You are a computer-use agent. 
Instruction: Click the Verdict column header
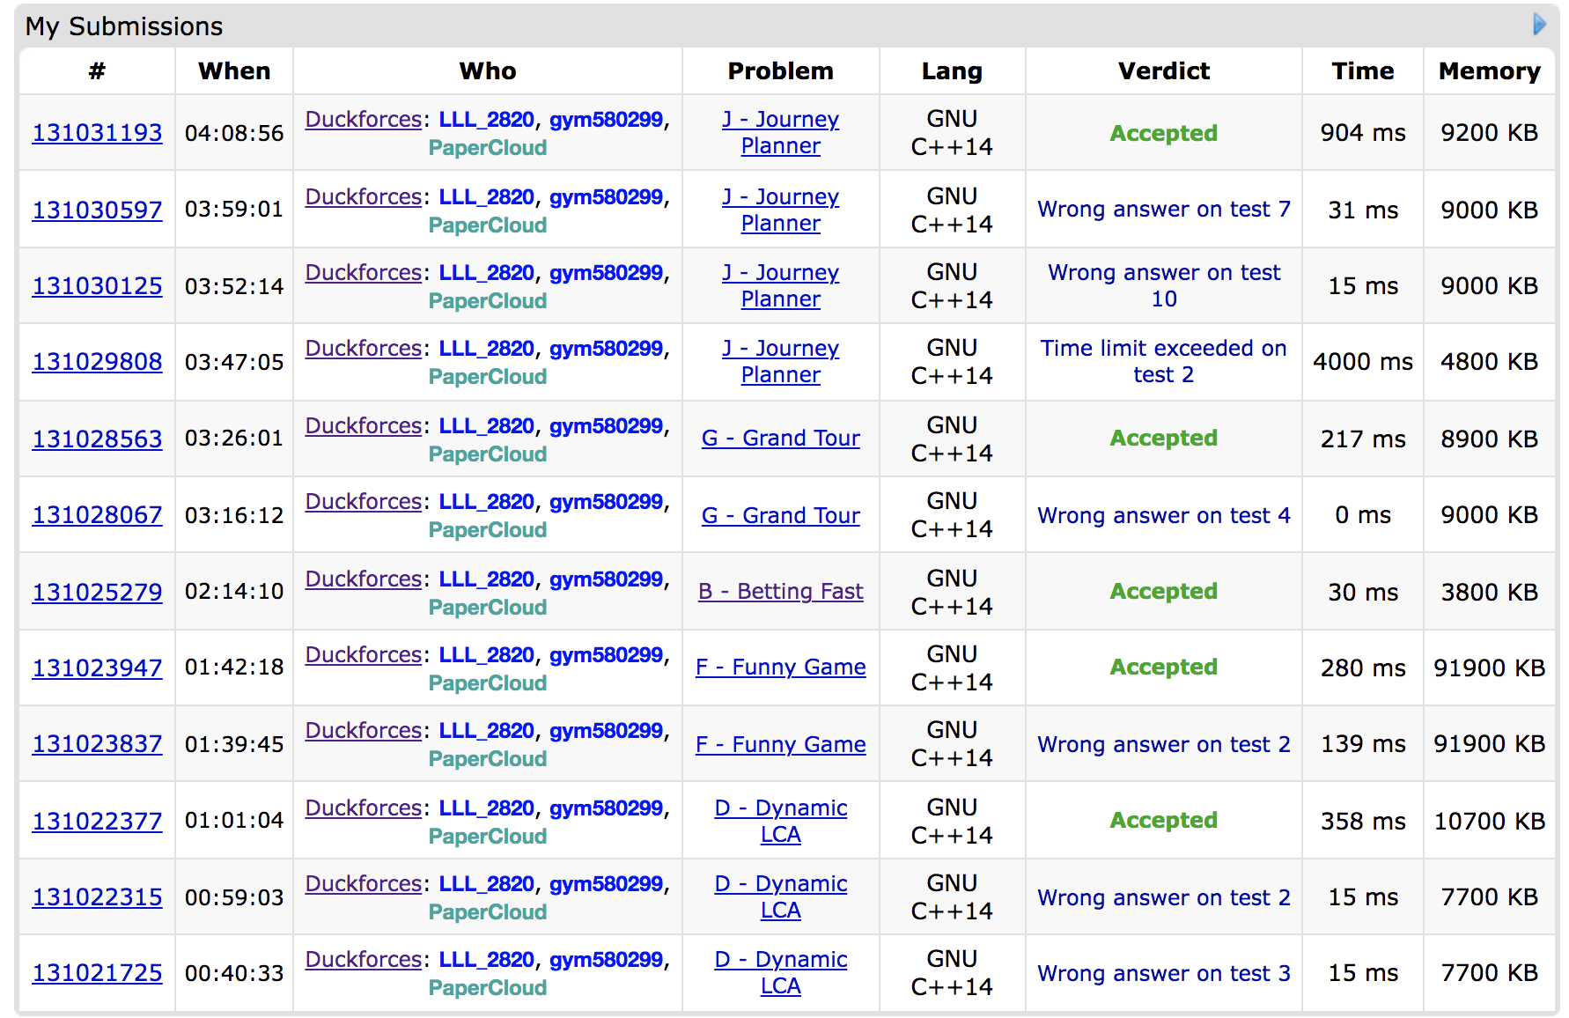[1163, 71]
